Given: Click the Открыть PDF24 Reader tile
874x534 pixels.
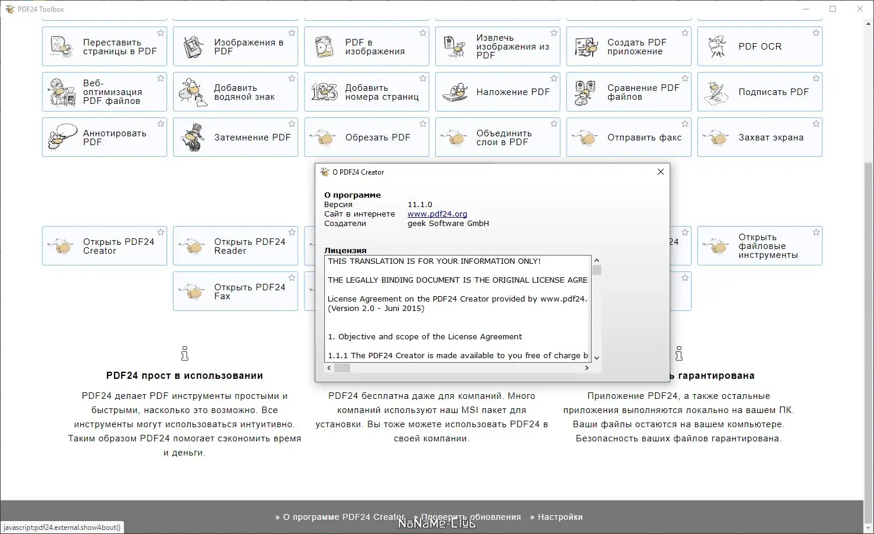Looking at the screenshot, I should pyautogui.click(x=236, y=246).
